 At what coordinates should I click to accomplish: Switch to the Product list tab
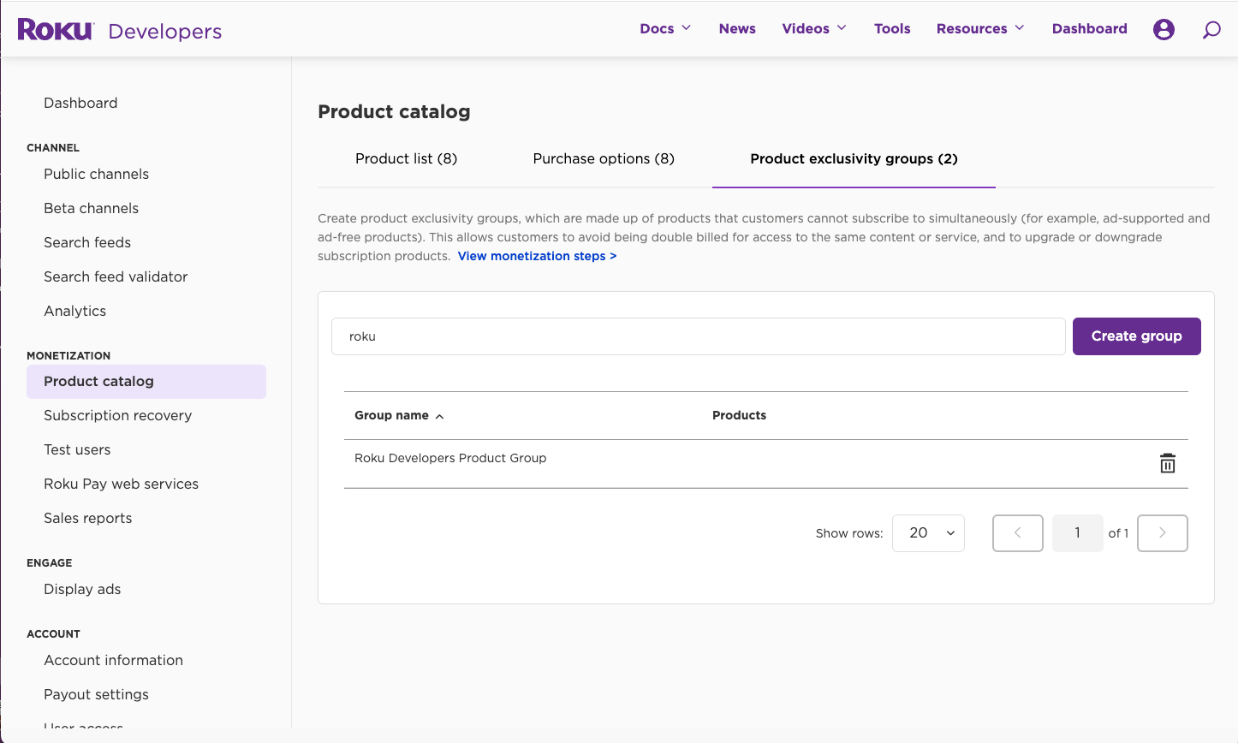[x=406, y=158]
